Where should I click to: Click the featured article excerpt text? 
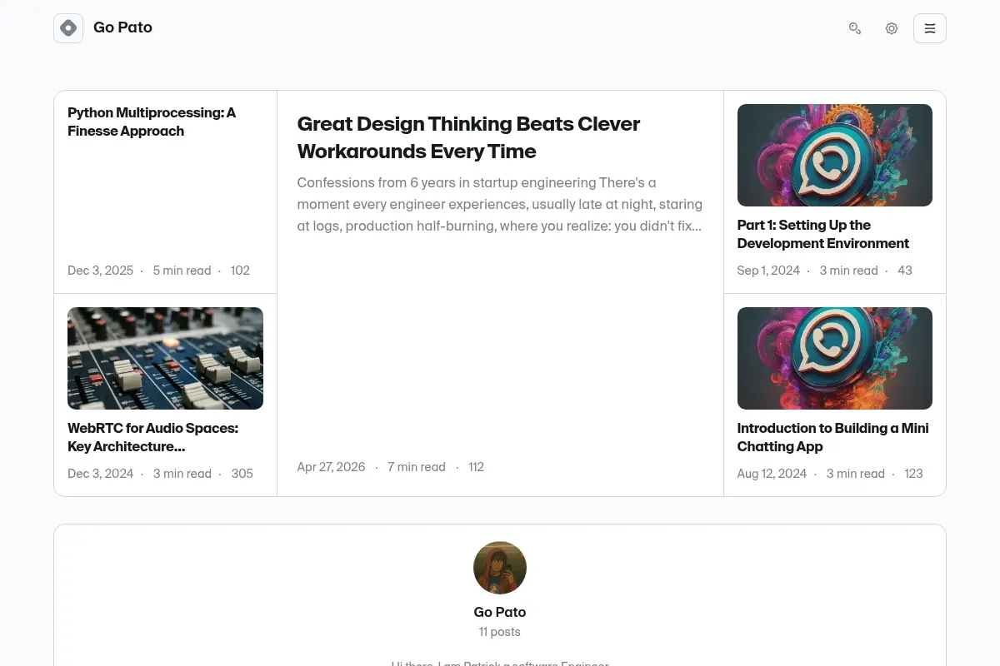tap(500, 204)
